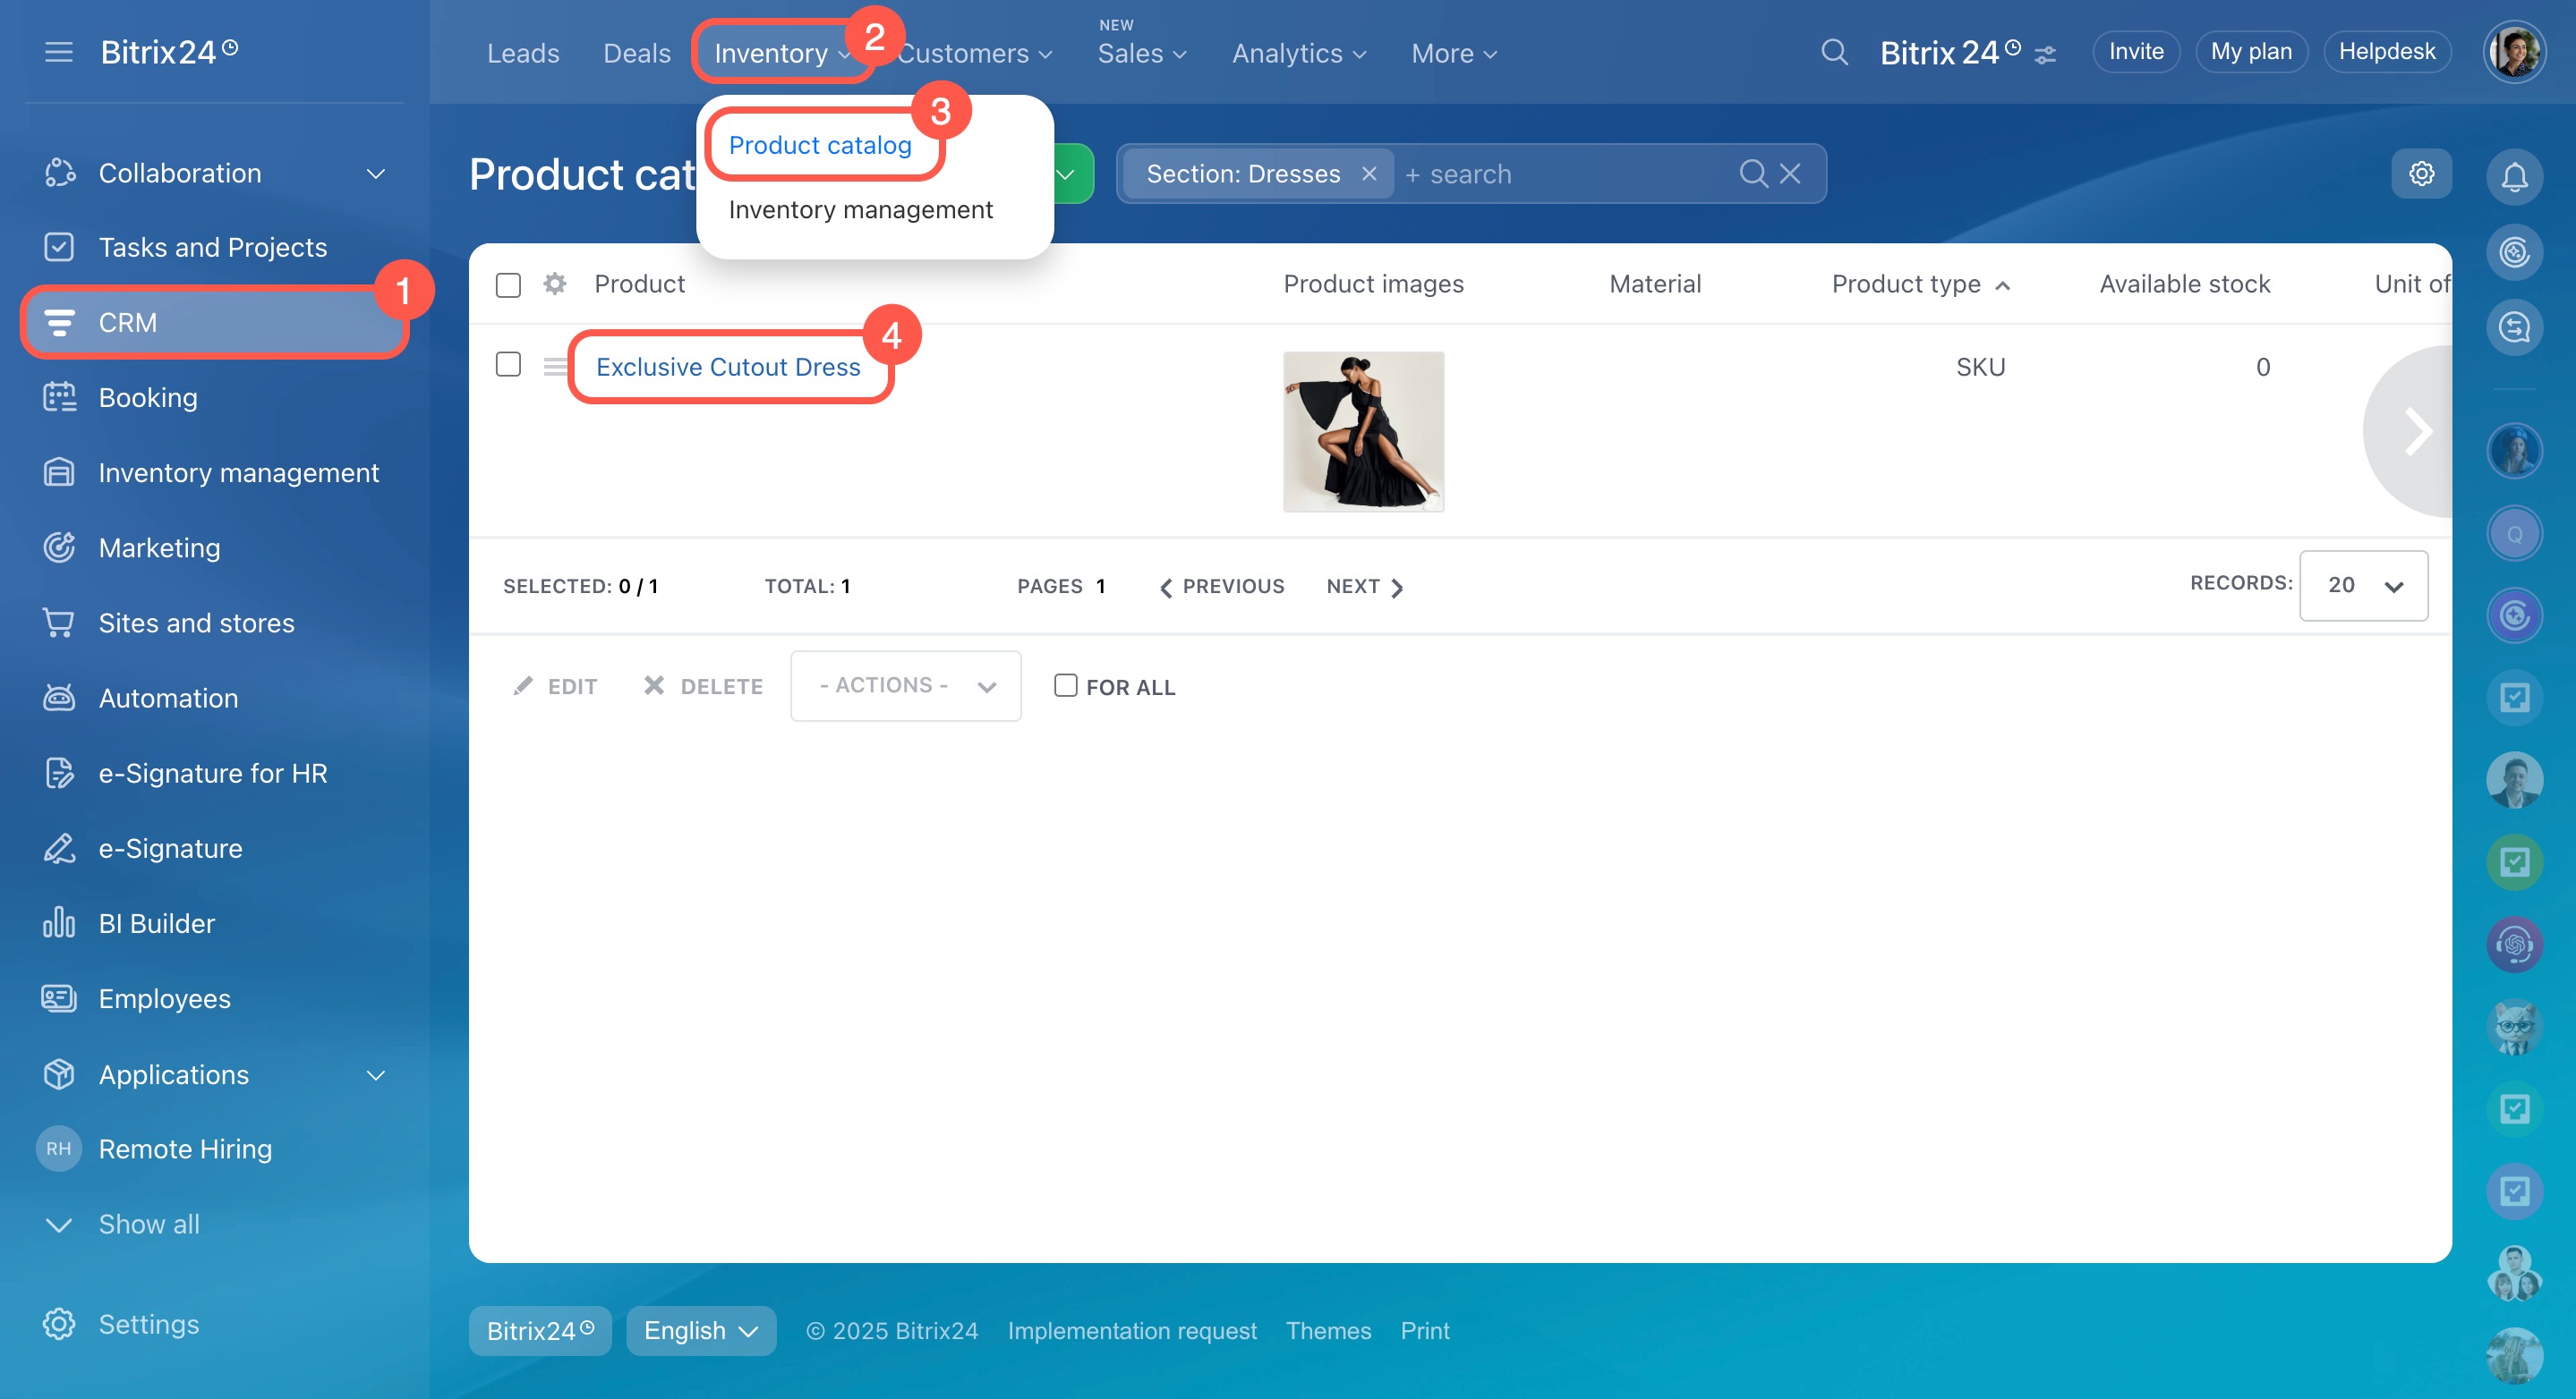Select the Exclusive Cutout Dress checkbox
Screen dimensions: 2576x1399
point(508,365)
